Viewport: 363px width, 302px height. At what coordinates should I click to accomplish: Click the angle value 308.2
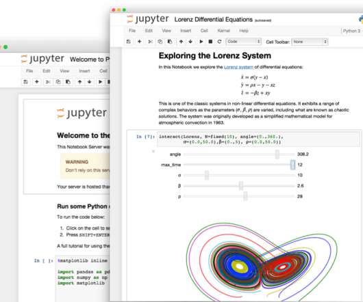303,154
